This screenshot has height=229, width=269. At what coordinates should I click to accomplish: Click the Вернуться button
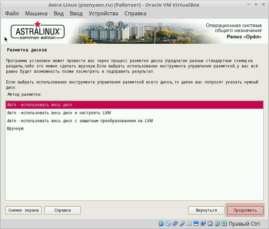tap(206, 210)
